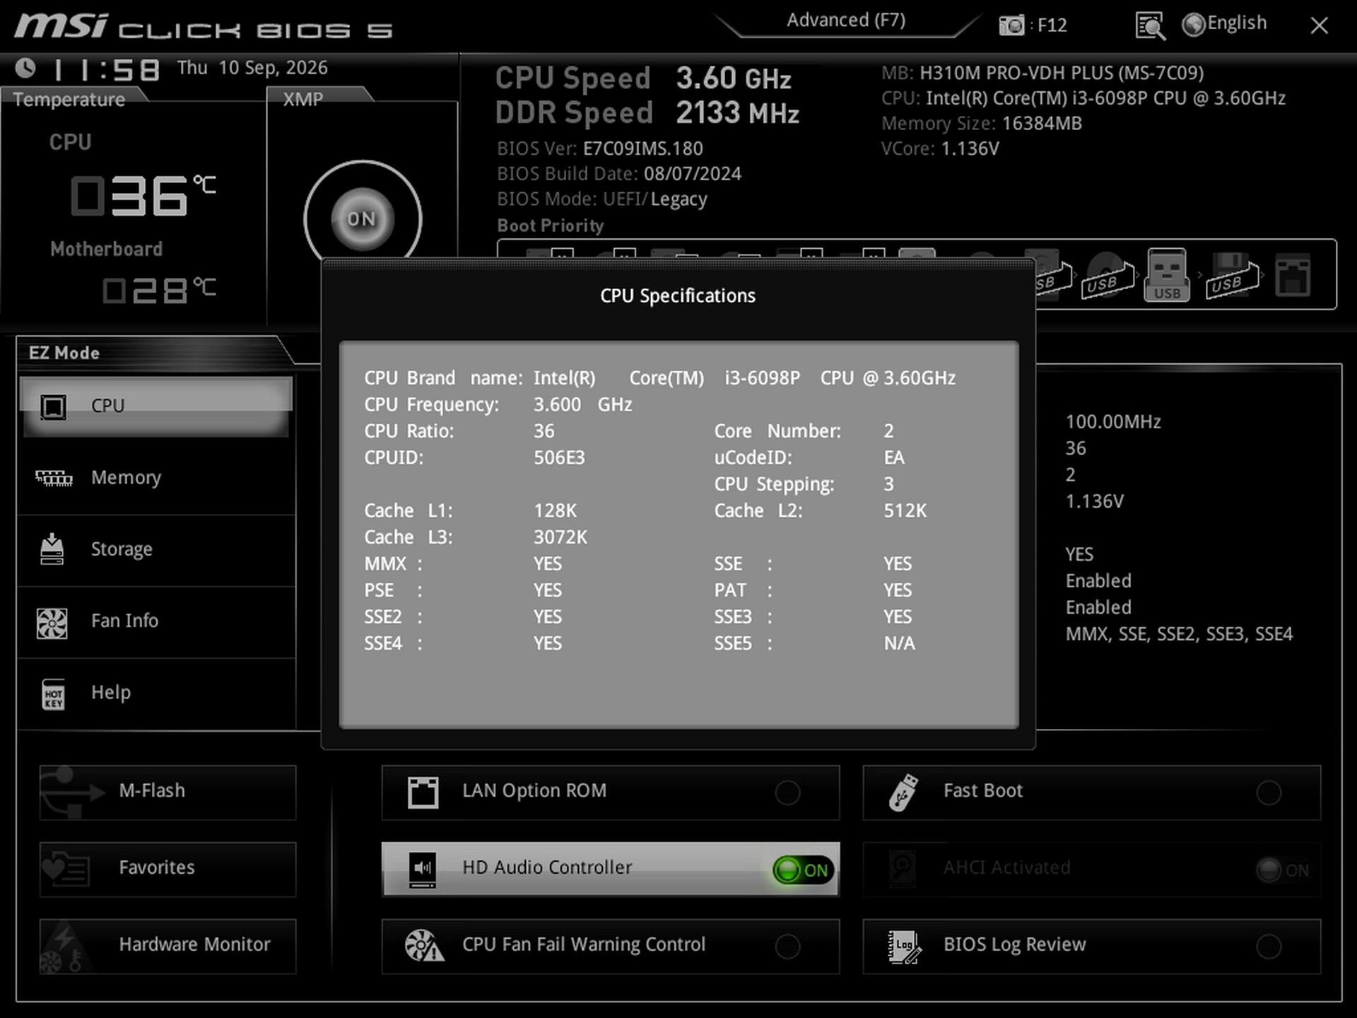Open the M-Flash utility button

pyautogui.click(x=168, y=792)
